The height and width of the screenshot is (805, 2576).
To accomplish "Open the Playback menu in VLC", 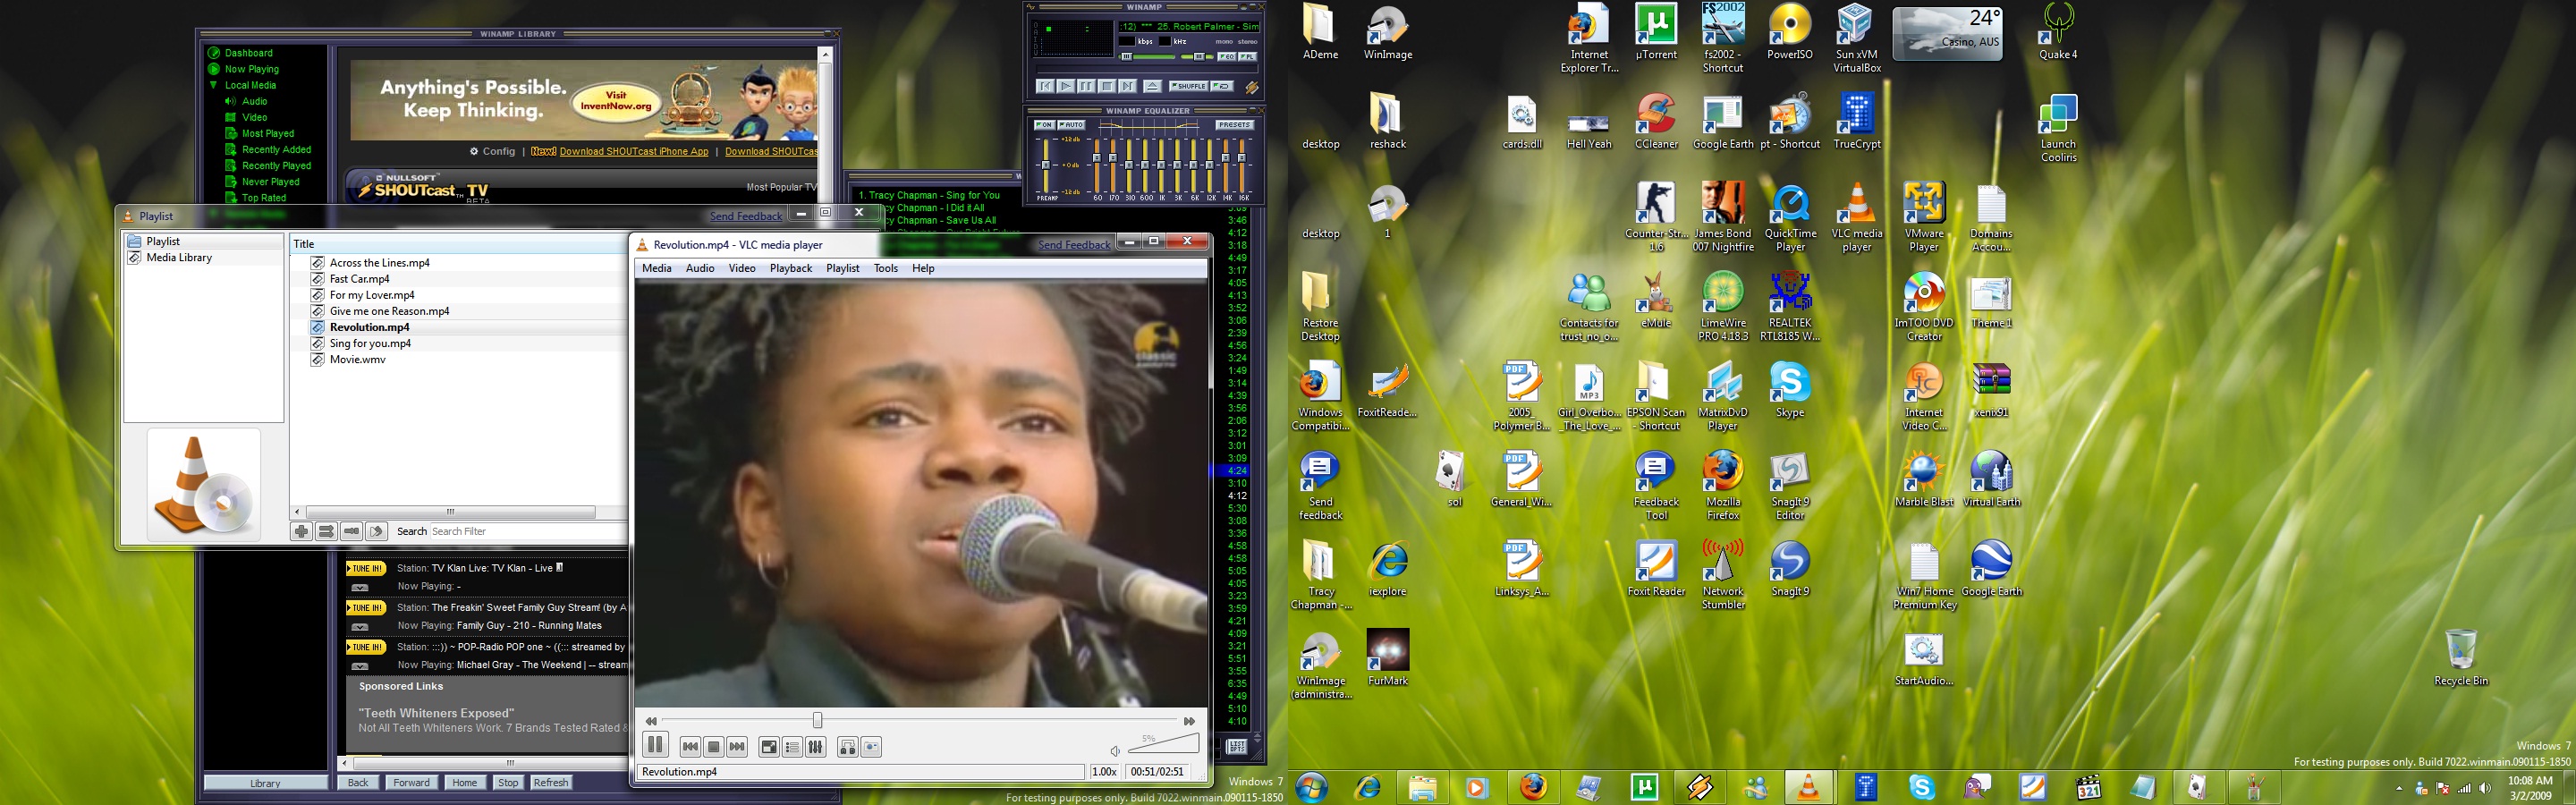I will (x=790, y=268).
